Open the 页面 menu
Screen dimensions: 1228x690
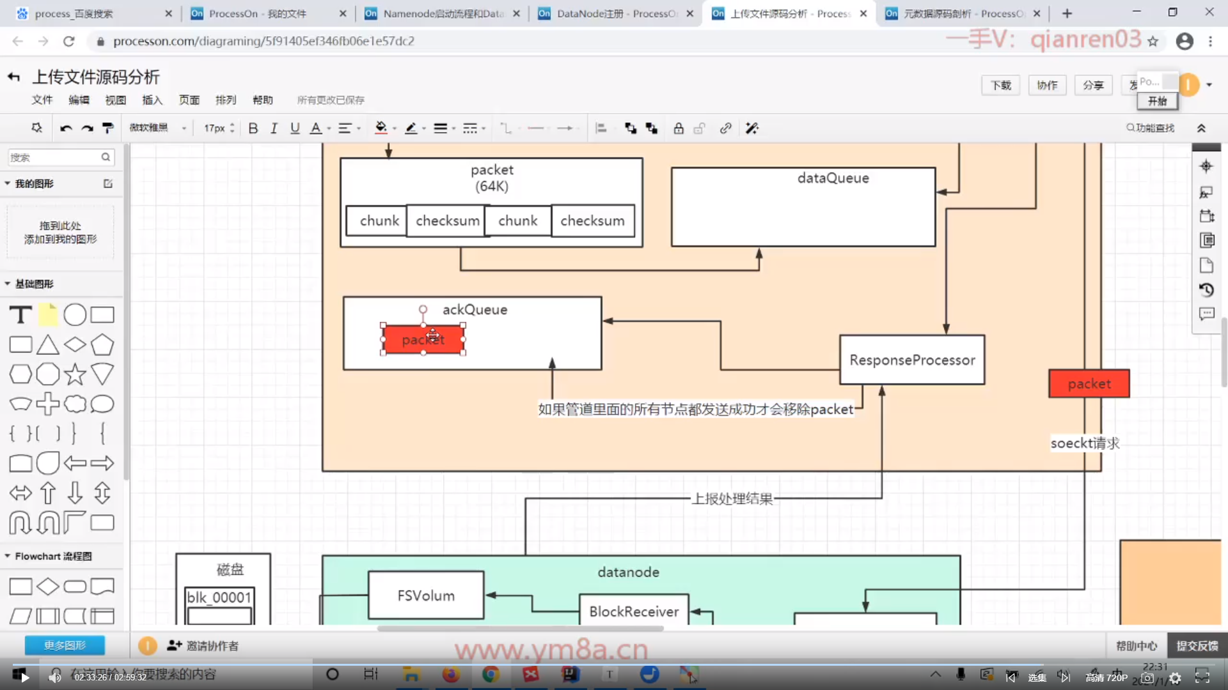(189, 100)
